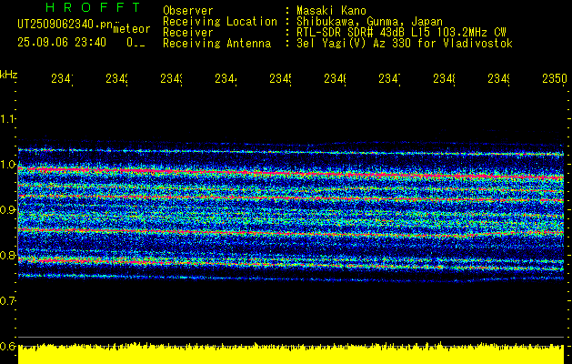Image resolution: width=572 pixels, height=364 pixels.
Task: Click the Receiving Location label
Action: 220,22
